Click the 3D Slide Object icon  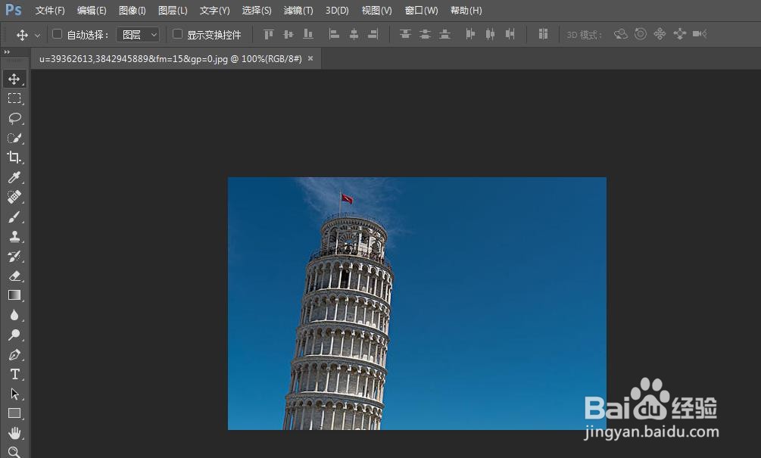pos(680,34)
